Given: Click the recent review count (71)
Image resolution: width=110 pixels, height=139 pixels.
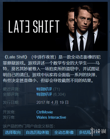Looking at the screenshot, I should point(57,89).
